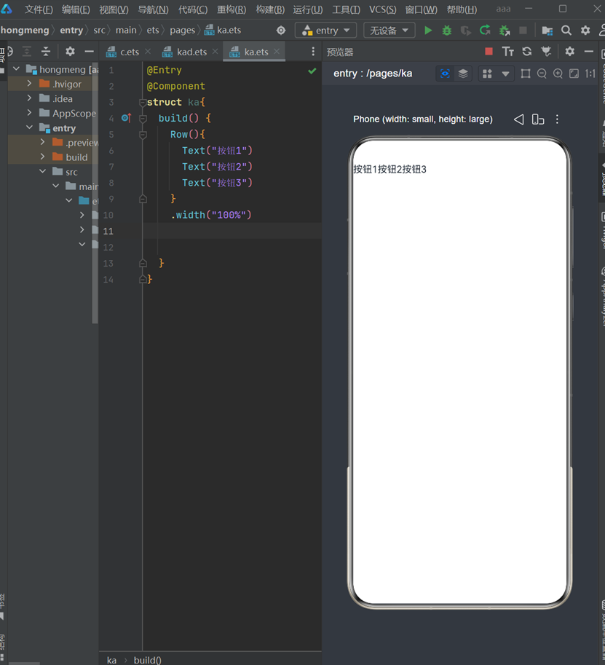Expand all in project tree toolbar
Screen dimensions: 605x665
click(27, 52)
